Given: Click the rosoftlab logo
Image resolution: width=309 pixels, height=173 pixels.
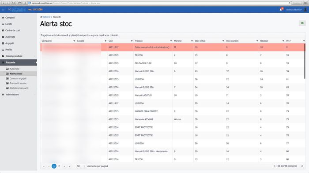Looking at the screenshot, I should [16, 9].
